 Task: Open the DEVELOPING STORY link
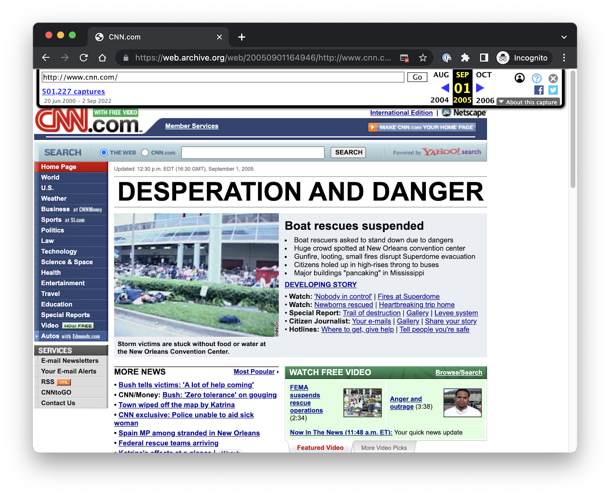(x=321, y=285)
